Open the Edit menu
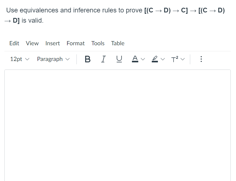236x181 pixels. (14, 43)
